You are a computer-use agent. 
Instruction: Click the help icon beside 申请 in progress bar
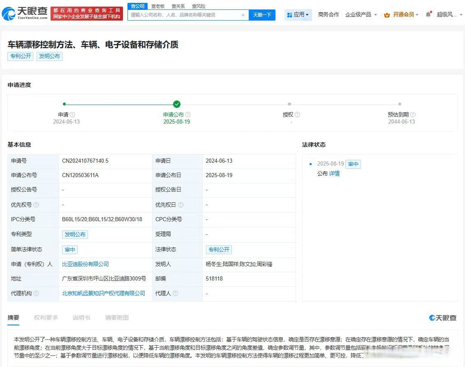point(73,115)
